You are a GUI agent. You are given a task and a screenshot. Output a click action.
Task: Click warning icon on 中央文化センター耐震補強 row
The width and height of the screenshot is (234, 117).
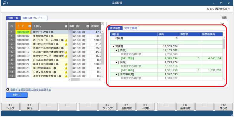(x=66, y=56)
